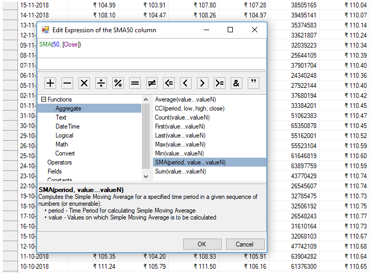This screenshot has width=370, height=274.
Task: Choose CCI(period, low, high, close) function
Action: [189, 108]
